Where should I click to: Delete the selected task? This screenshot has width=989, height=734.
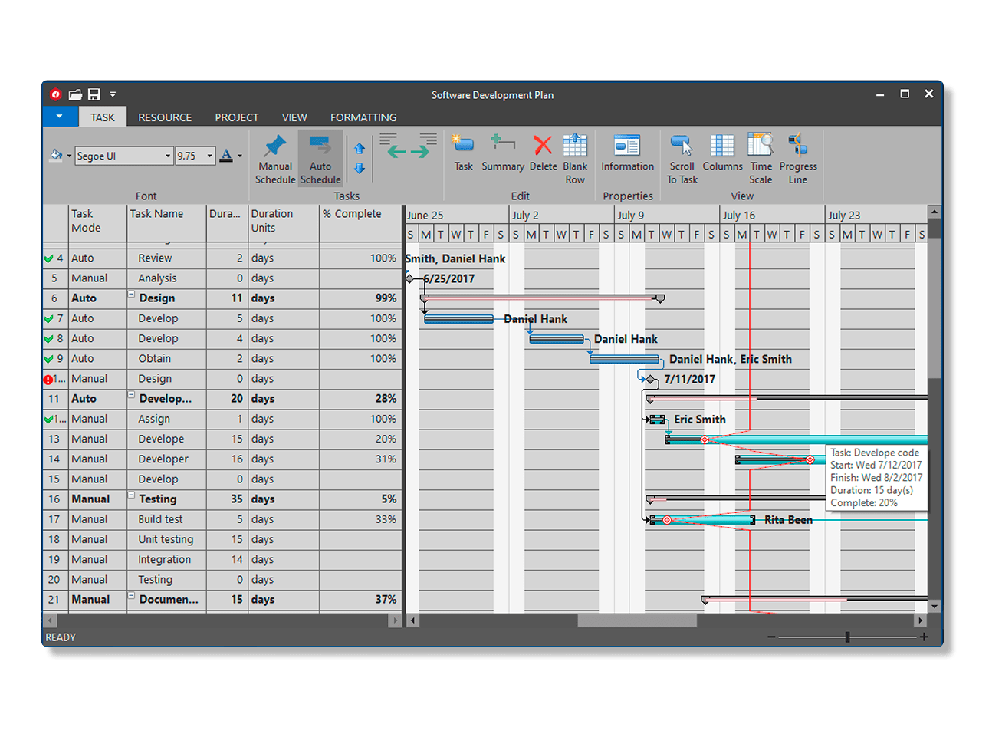543,157
